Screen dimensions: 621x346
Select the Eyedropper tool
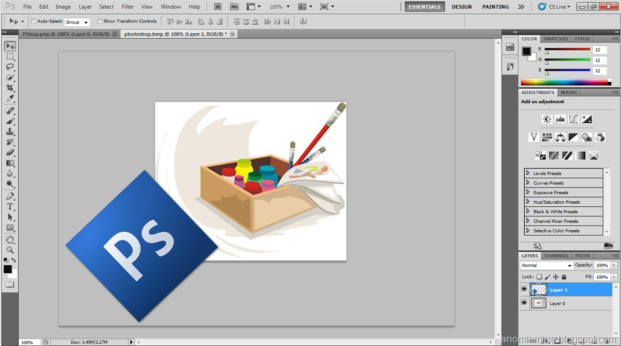coord(10,98)
